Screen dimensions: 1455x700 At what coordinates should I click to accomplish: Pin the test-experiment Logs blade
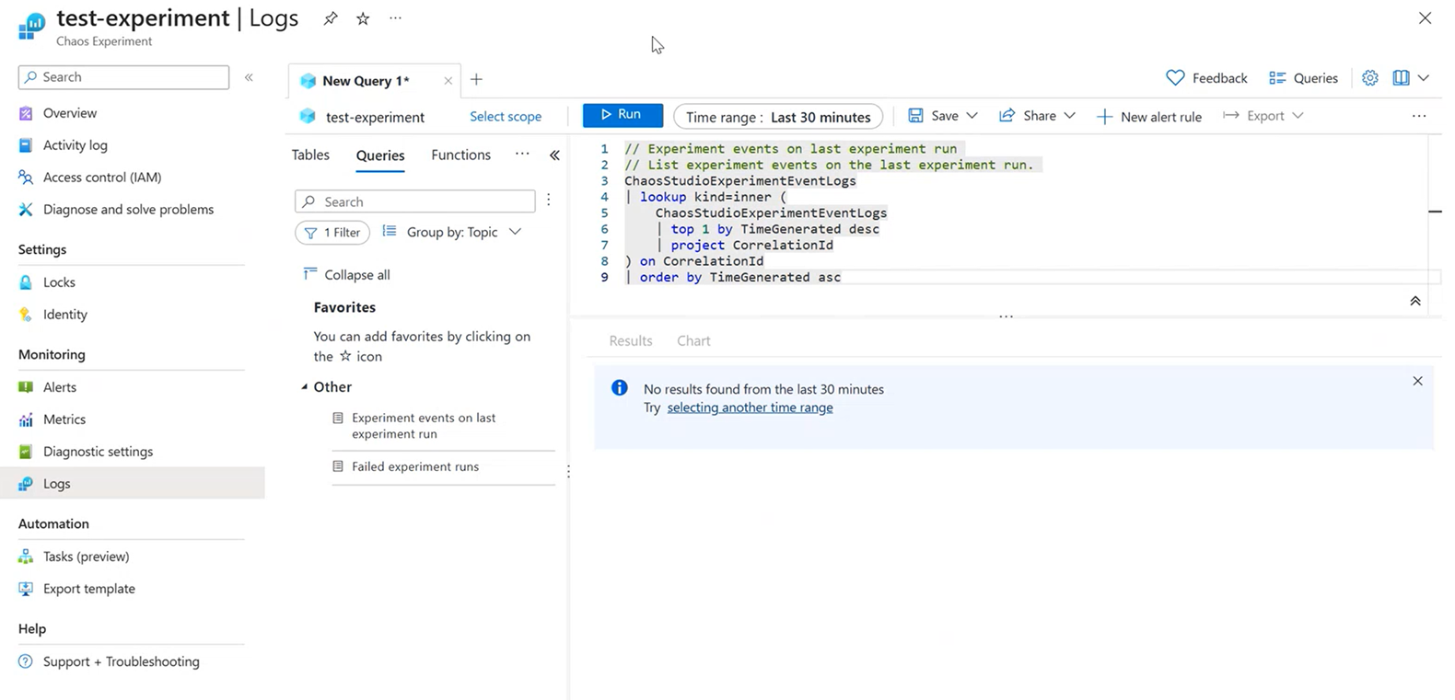pyautogui.click(x=330, y=18)
